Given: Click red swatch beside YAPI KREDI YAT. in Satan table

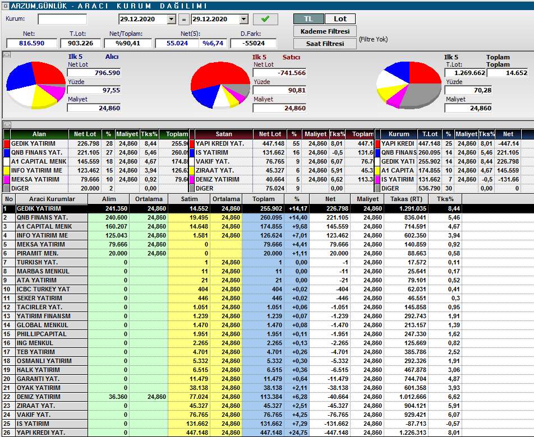Looking at the screenshot, I should coord(191,143).
